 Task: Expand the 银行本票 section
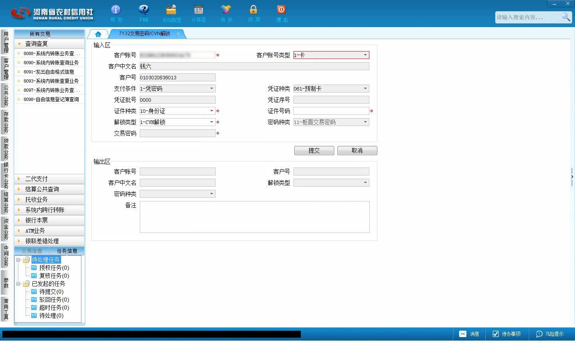click(x=49, y=220)
